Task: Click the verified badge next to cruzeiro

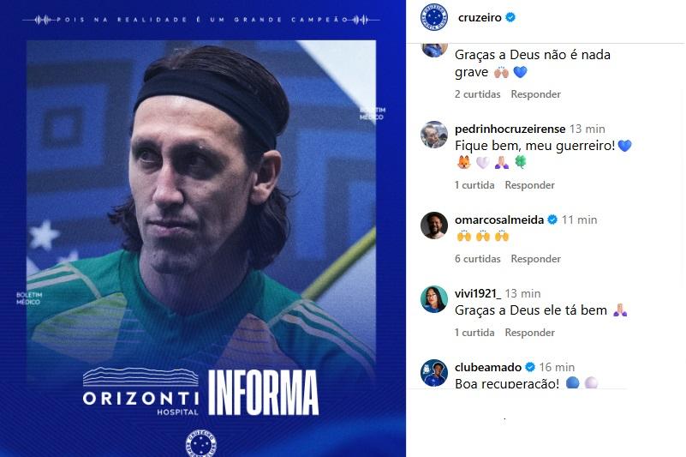Action: 510,17
